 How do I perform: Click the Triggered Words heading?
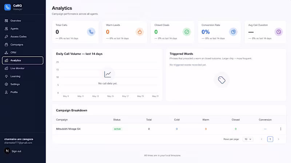coord(181,54)
